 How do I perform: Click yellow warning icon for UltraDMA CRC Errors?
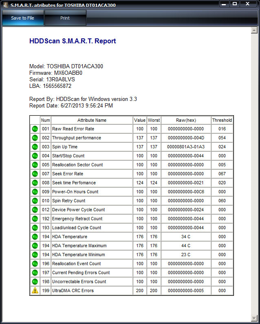pyautogui.click(x=35, y=290)
